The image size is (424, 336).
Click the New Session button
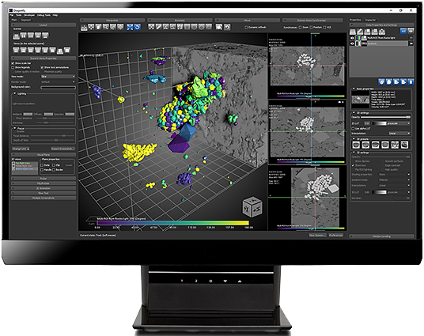click(x=318, y=235)
